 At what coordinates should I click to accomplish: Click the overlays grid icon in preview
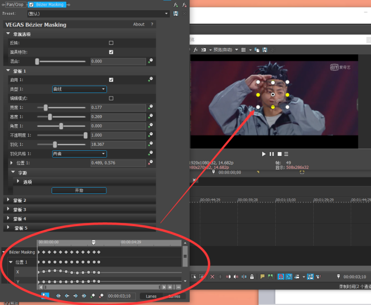(243, 50)
